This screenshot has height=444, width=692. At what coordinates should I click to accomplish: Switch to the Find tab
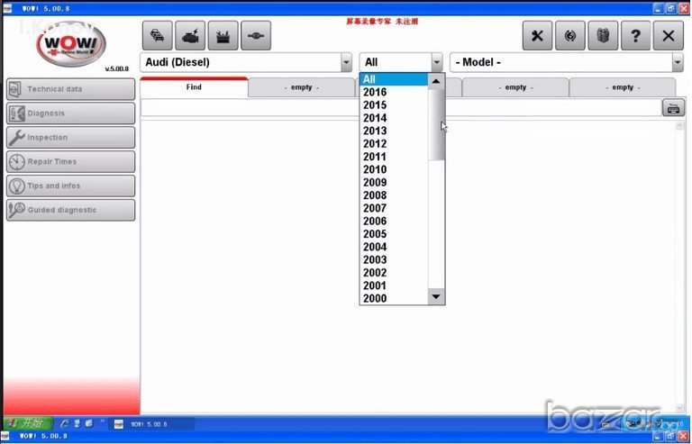[x=194, y=87]
